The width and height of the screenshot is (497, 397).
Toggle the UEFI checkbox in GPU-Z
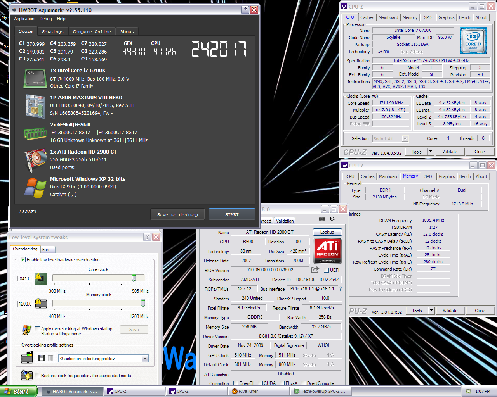click(327, 270)
